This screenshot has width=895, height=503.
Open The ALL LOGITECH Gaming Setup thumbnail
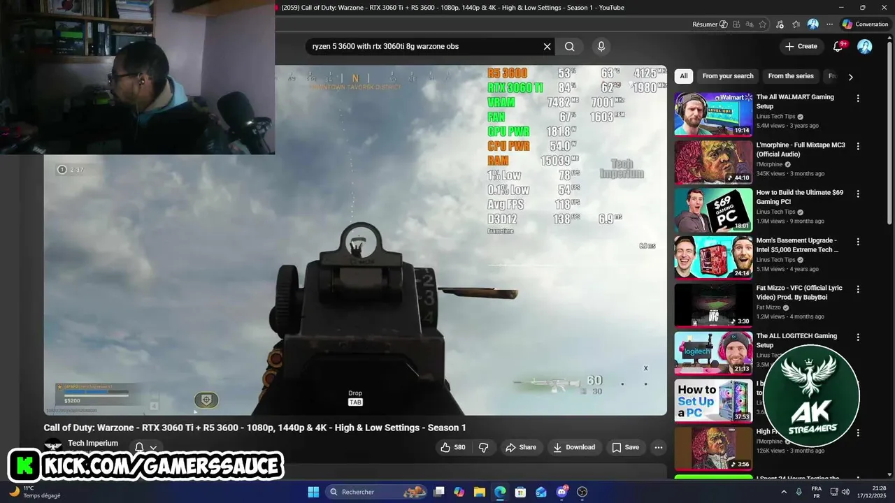click(x=713, y=353)
